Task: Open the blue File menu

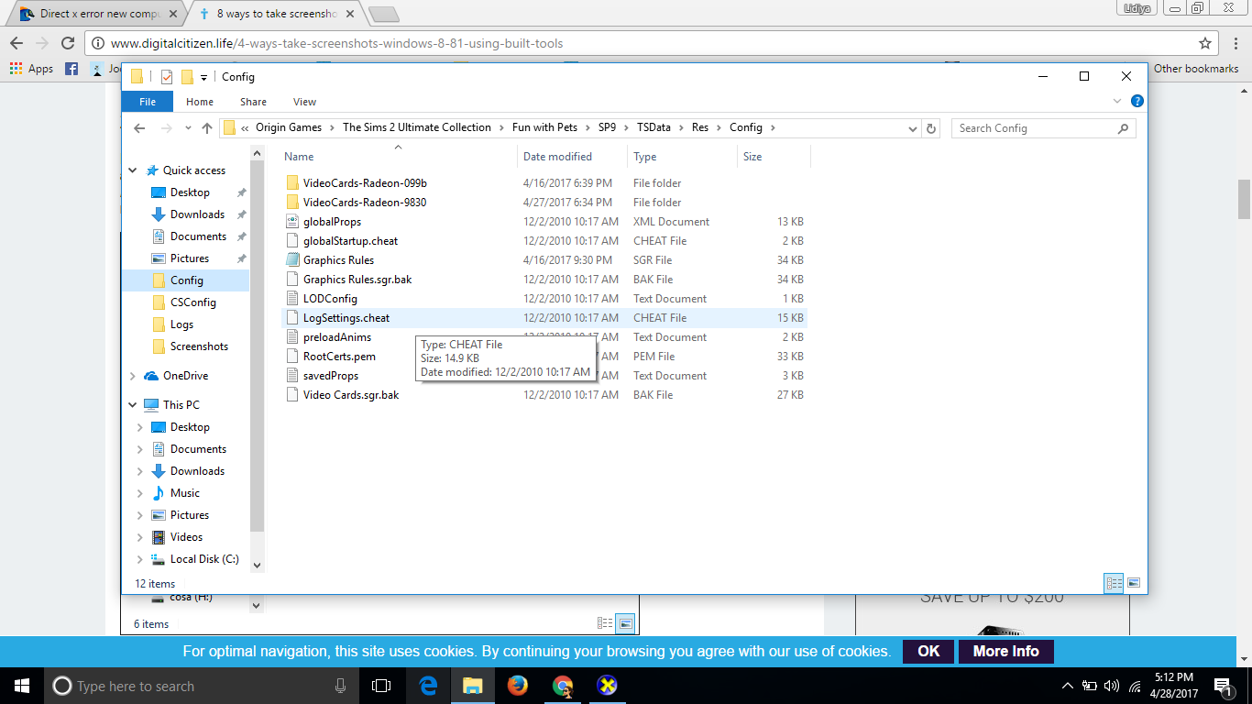Action: [x=148, y=102]
